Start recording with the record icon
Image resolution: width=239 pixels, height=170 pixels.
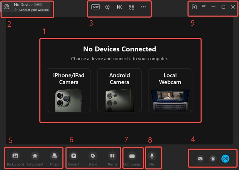(x=213, y=158)
